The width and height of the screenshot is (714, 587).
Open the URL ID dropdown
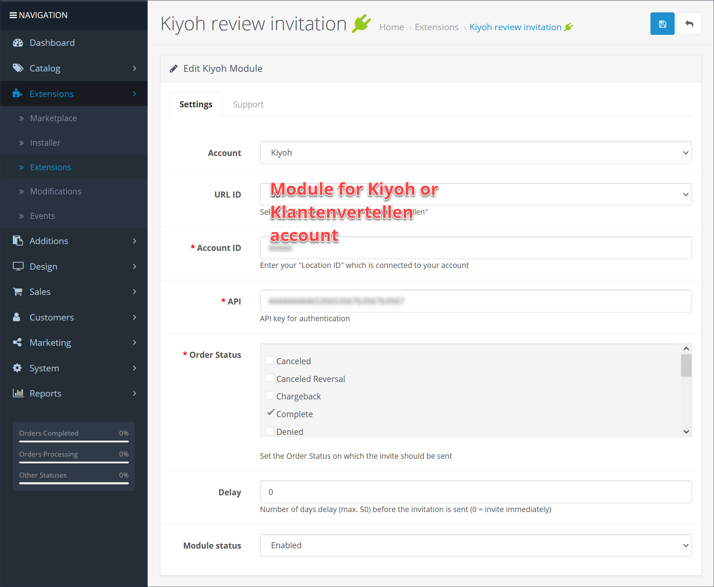coord(476,194)
